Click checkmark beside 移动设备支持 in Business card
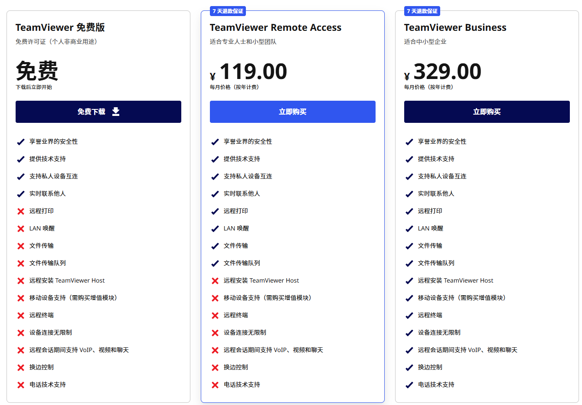The width and height of the screenshot is (582, 405). click(x=409, y=298)
